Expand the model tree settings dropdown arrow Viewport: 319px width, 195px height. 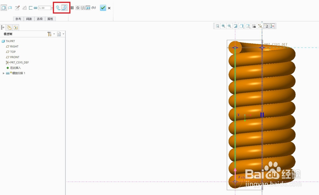(x=54, y=34)
